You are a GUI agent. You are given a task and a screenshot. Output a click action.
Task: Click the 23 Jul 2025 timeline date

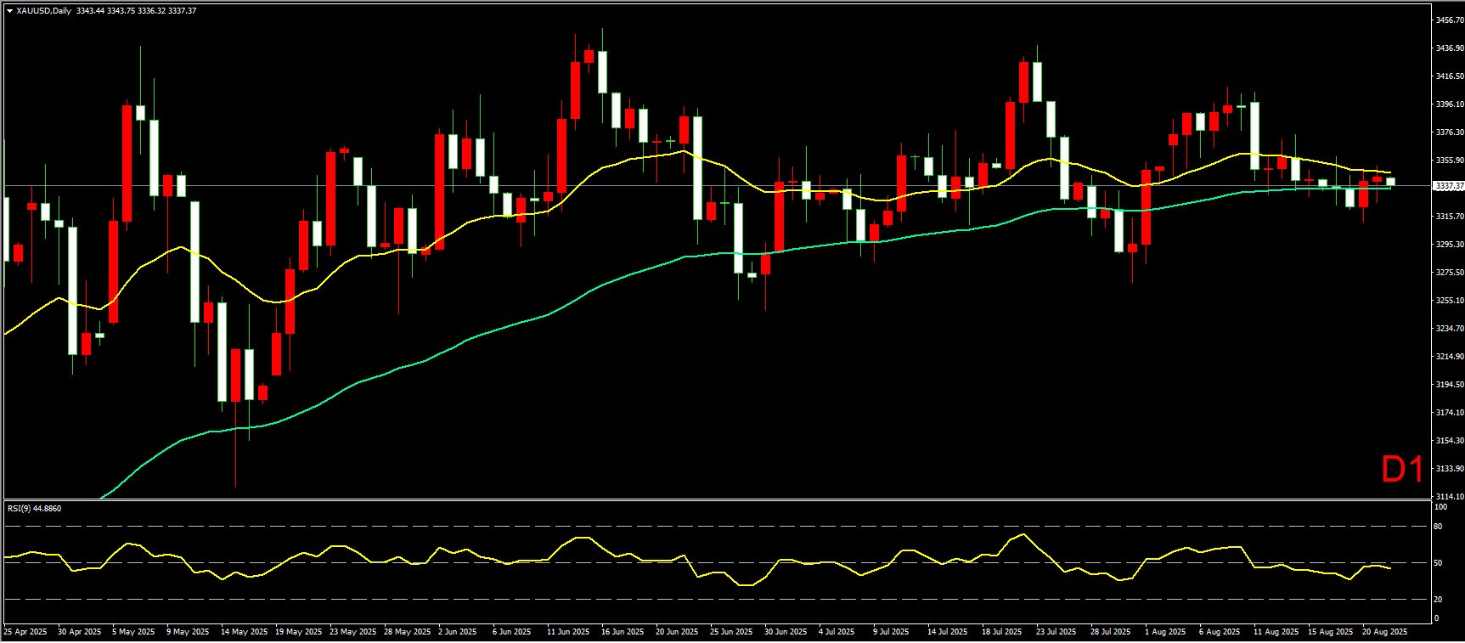(1056, 631)
